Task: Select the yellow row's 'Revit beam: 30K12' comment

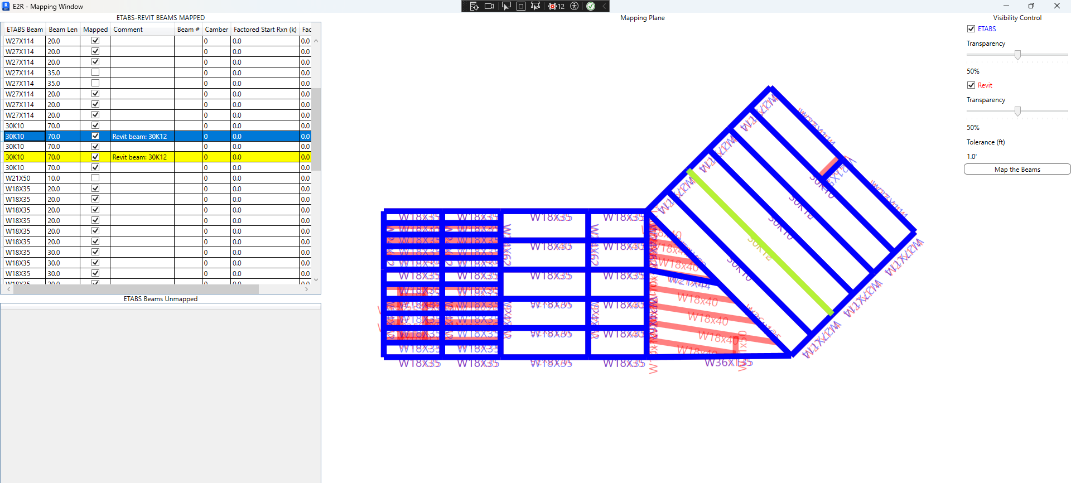Action: tap(139, 157)
